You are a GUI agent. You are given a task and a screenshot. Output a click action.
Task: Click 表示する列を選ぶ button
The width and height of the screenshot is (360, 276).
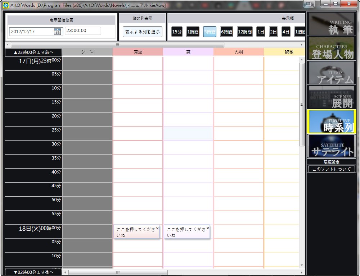143,32
